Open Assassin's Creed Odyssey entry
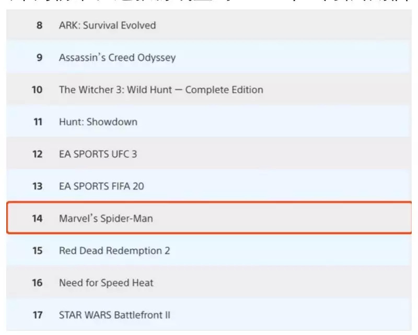 (x=117, y=57)
